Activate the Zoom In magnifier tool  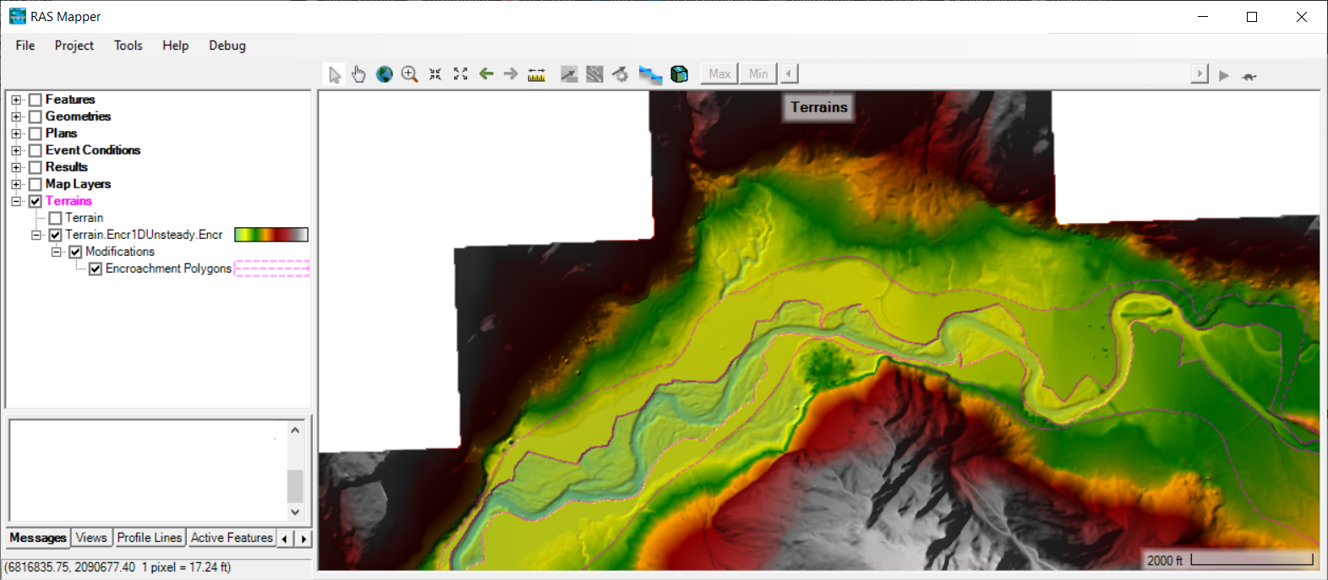[x=410, y=74]
